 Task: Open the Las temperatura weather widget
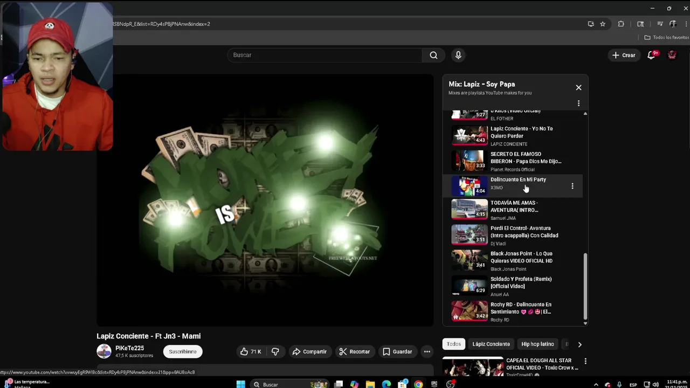click(27, 384)
